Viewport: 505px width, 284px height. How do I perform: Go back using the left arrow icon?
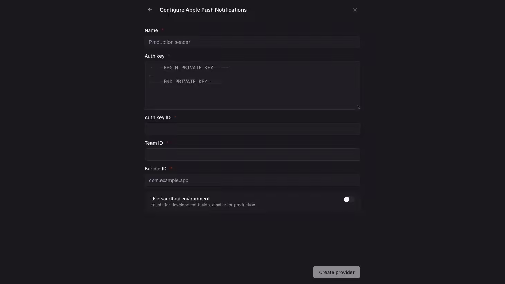tap(150, 10)
